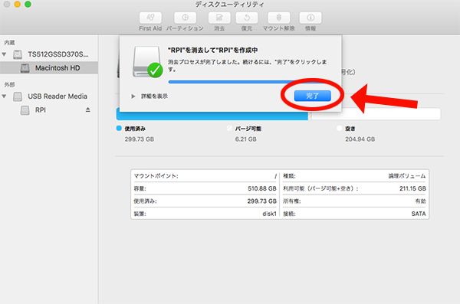Screen dimensions: 460x304
Task: Click the 消去 (Erase) toolbar icon
Action: pyautogui.click(x=219, y=18)
